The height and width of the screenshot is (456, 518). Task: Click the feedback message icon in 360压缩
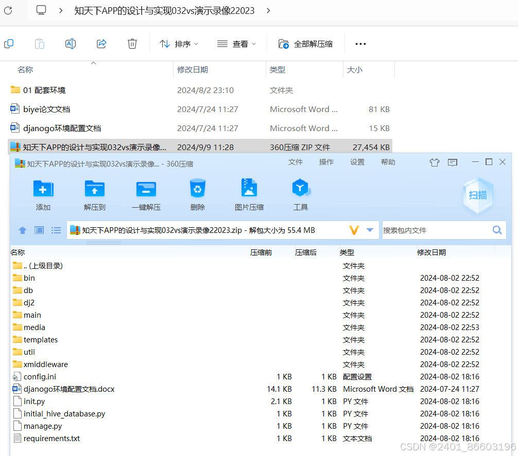[x=452, y=162]
